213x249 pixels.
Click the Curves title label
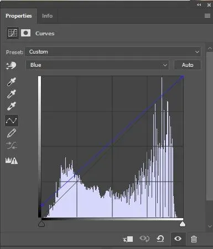coord(45,34)
